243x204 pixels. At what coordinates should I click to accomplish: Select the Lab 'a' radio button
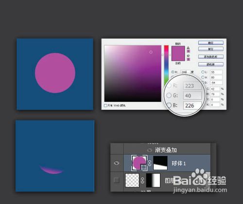[x=203, y=78]
